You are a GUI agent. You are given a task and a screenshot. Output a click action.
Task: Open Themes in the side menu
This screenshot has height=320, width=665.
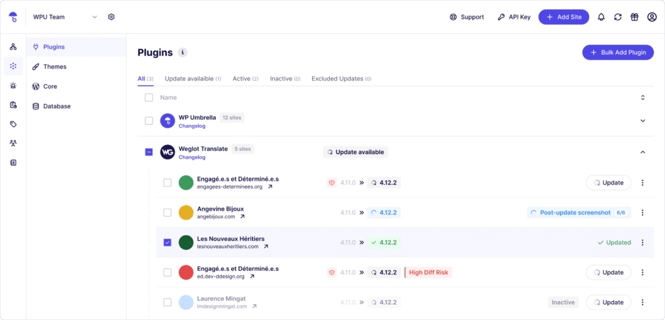55,67
